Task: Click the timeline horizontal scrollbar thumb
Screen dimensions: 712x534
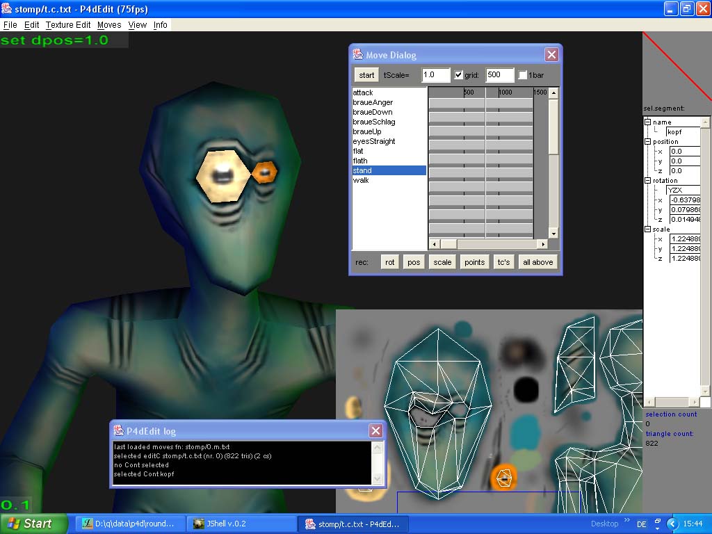Action: [448, 244]
